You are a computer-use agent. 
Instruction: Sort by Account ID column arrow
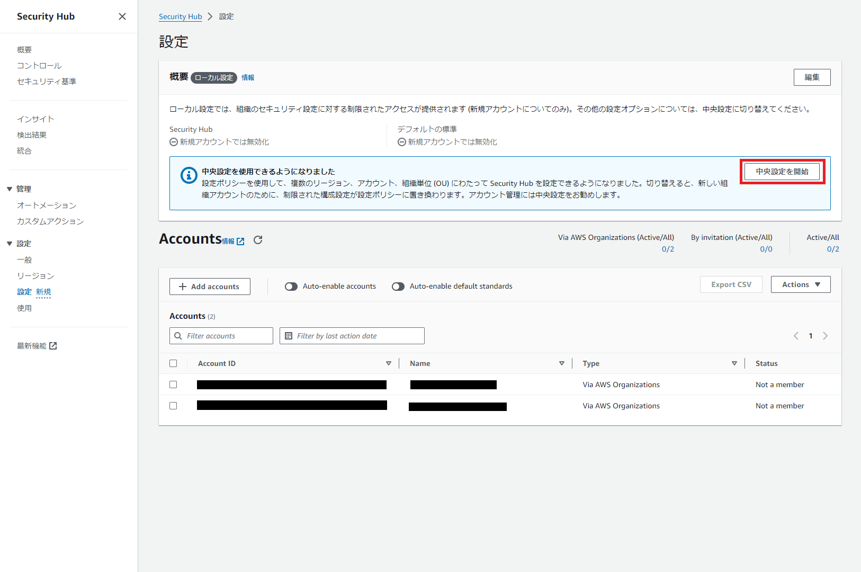coord(389,363)
